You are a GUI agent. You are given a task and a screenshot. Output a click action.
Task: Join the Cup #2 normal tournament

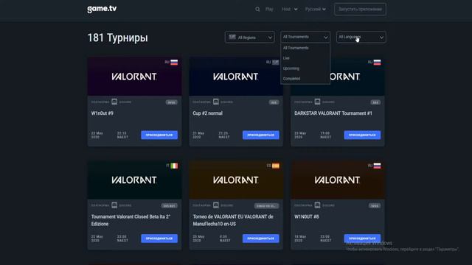[x=260, y=135]
